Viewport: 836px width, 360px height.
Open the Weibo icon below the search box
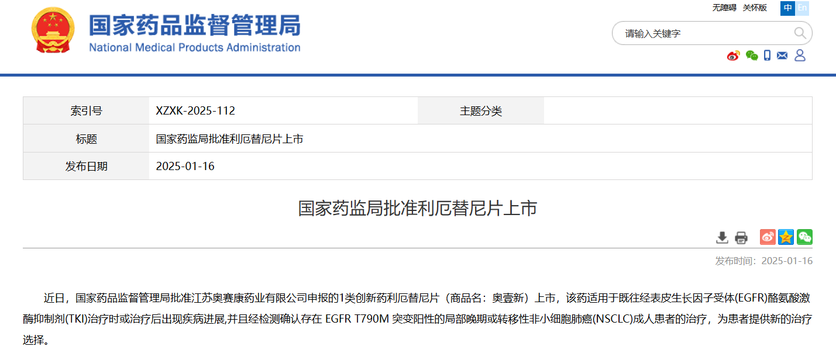tap(734, 56)
